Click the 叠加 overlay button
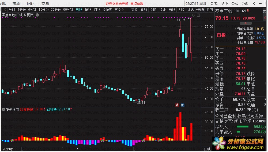Viewport: 268px width, 152px height. click(144, 10)
